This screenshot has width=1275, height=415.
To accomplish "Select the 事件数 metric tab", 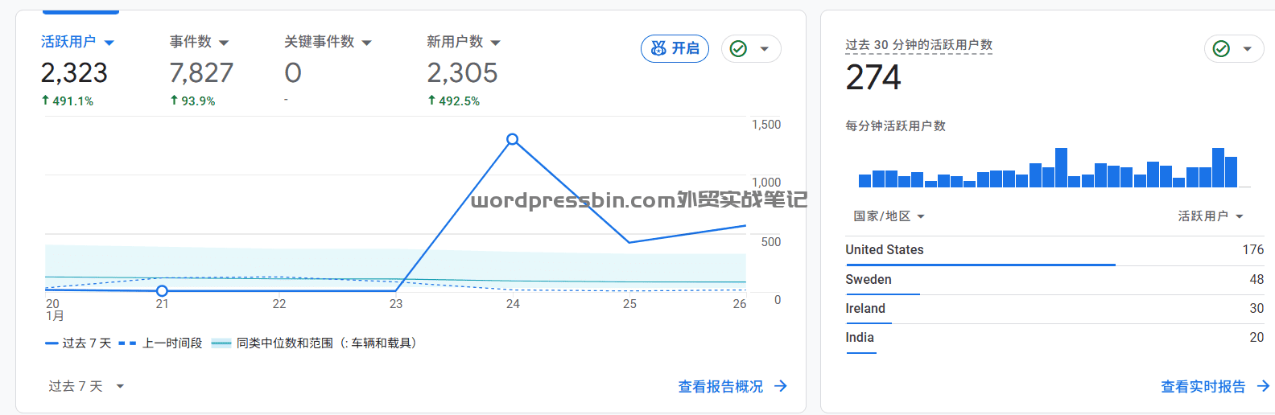I will point(199,42).
